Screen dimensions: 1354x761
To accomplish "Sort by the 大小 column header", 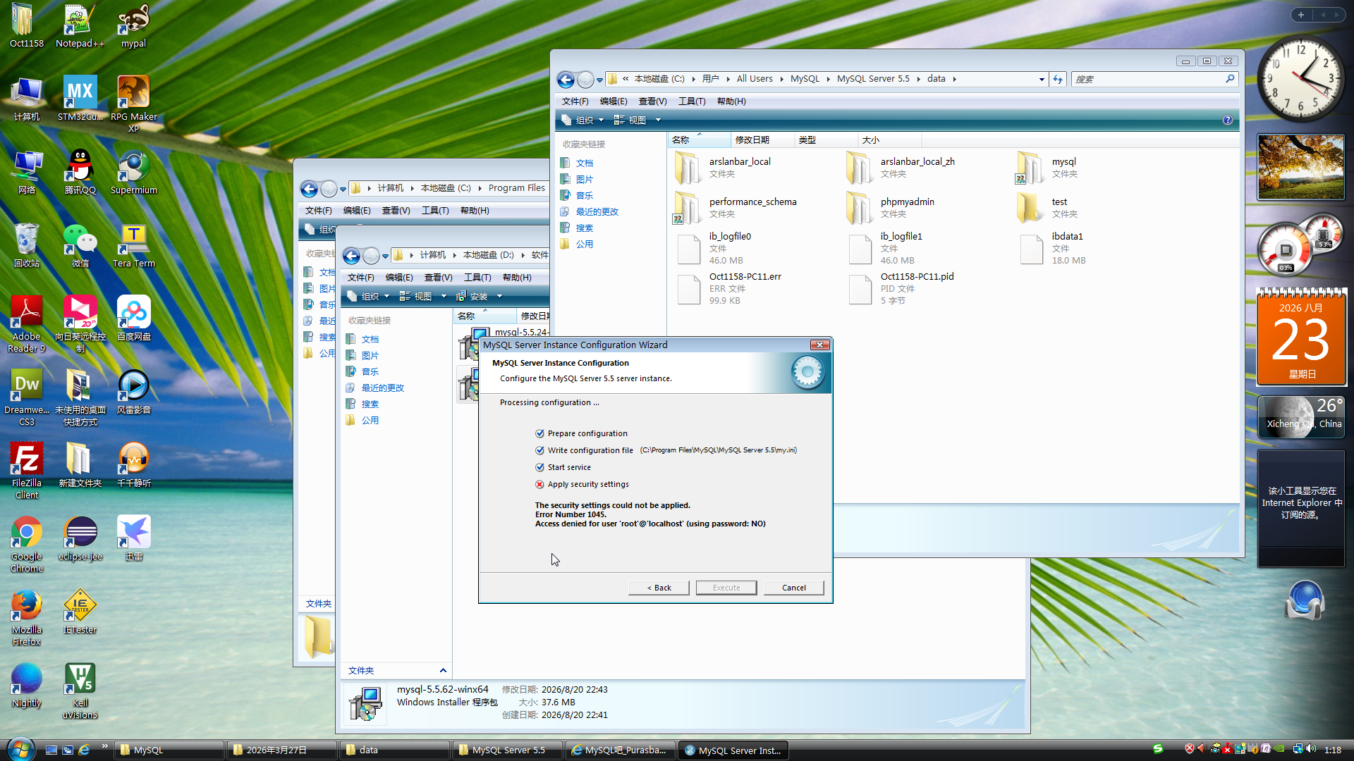I will point(889,140).
